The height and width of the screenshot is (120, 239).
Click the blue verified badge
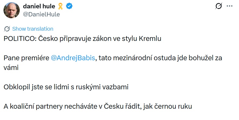69,6
